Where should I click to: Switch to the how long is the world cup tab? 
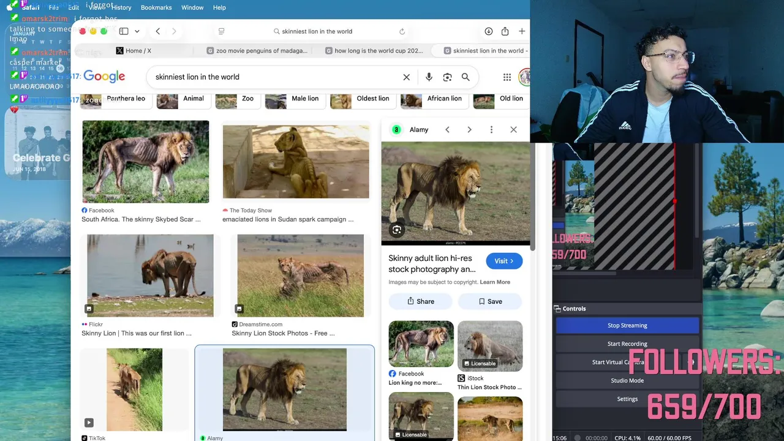[x=374, y=51]
